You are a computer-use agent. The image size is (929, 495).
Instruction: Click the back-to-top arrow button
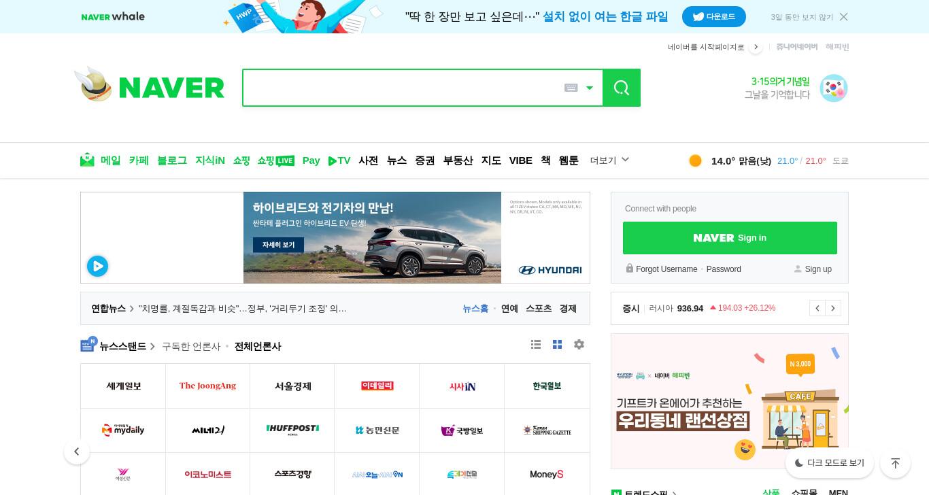(895, 463)
